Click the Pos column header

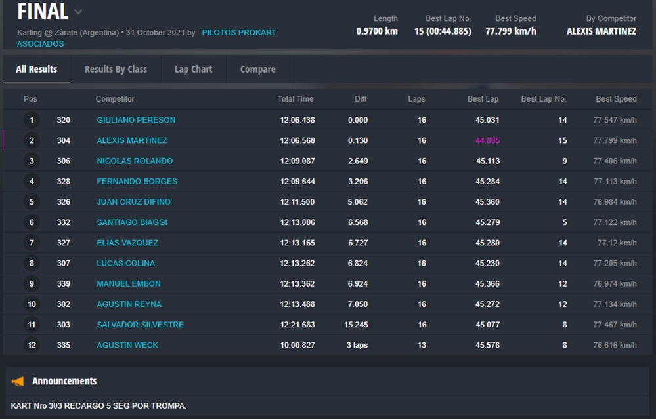(x=30, y=99)
